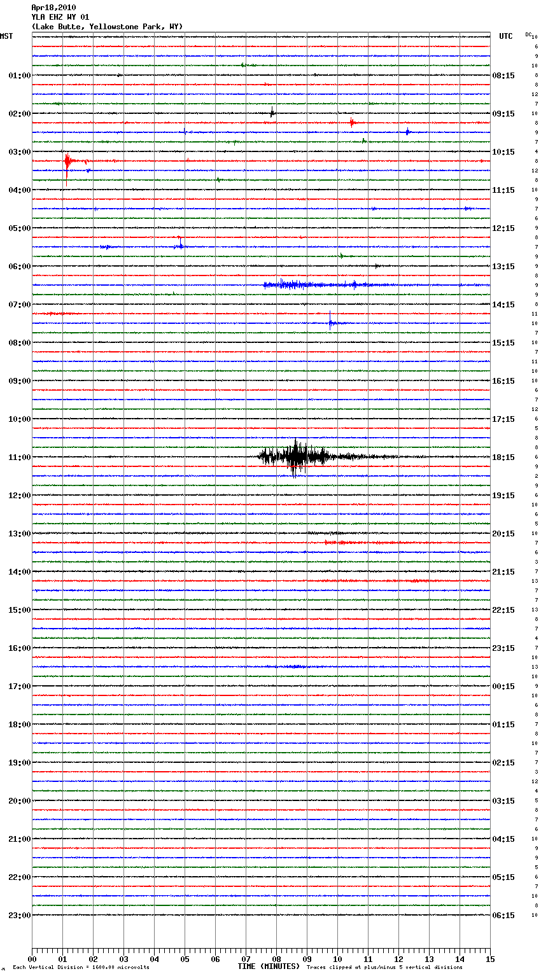
Task: Click the bottom axis minute label 00
Action: click(x=32, y=959)
